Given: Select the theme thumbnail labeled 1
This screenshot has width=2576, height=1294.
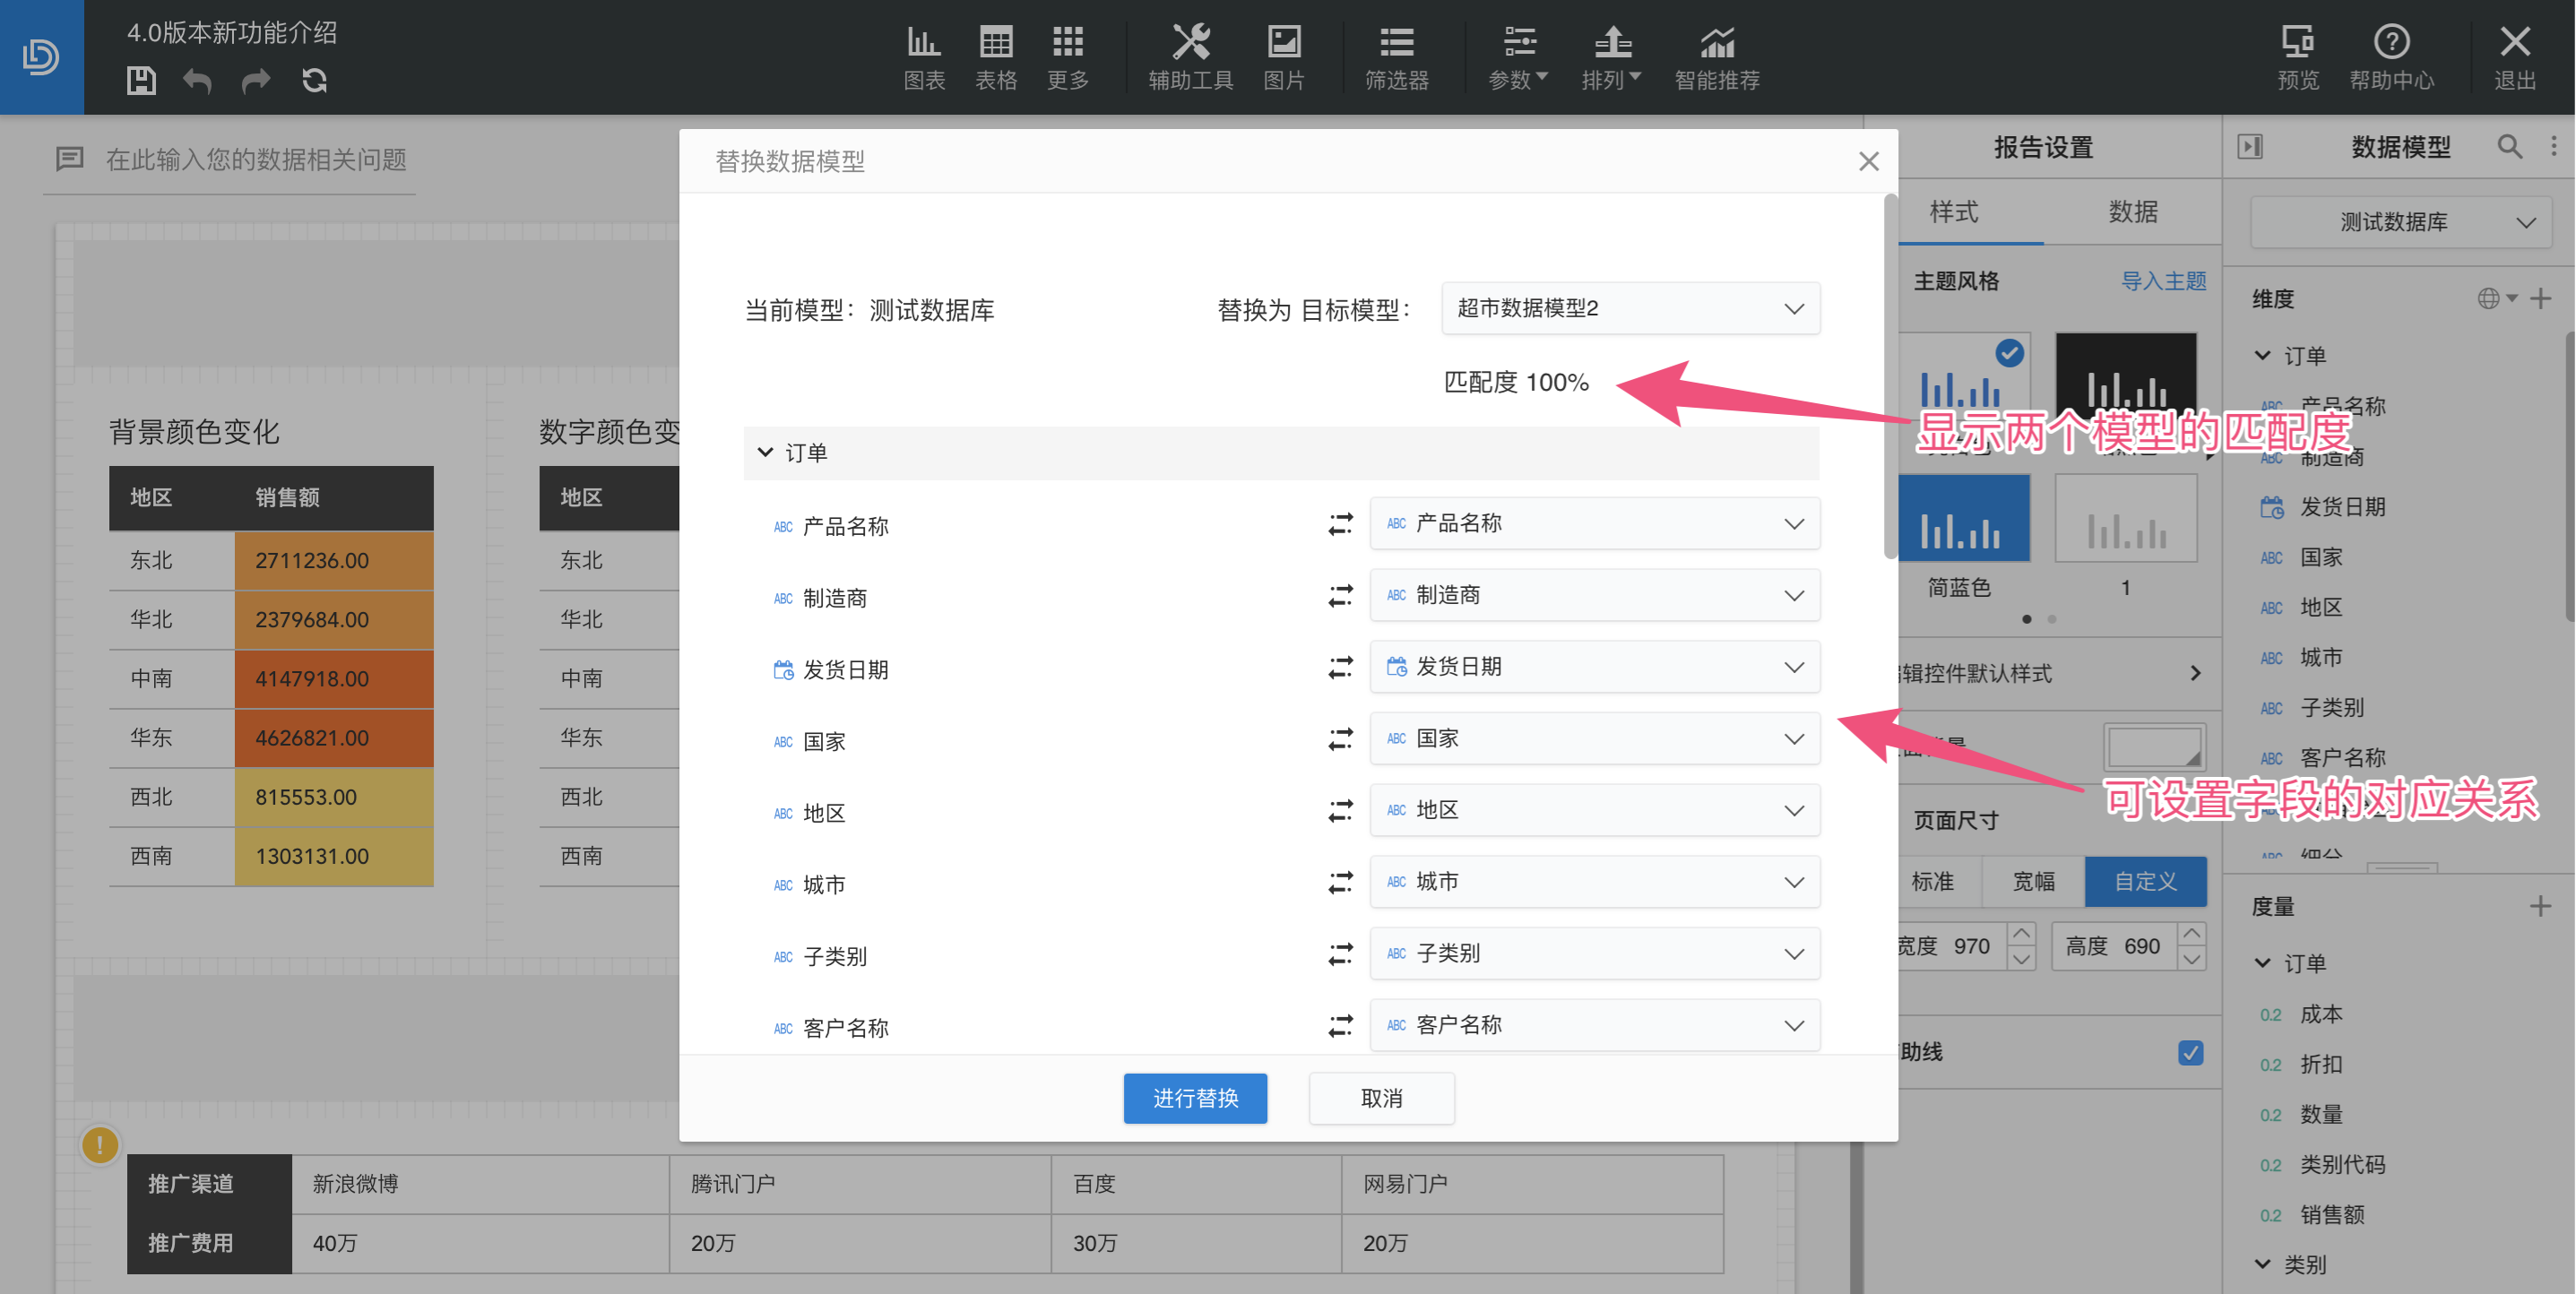Looking at the screenshot, I should [x=2125, y=519].
